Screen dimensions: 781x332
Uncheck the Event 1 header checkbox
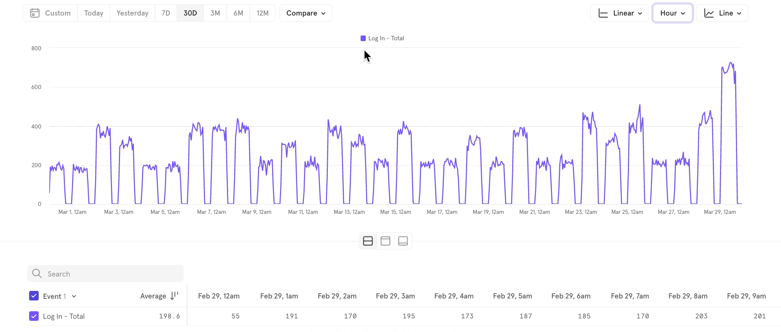[34, 296]
